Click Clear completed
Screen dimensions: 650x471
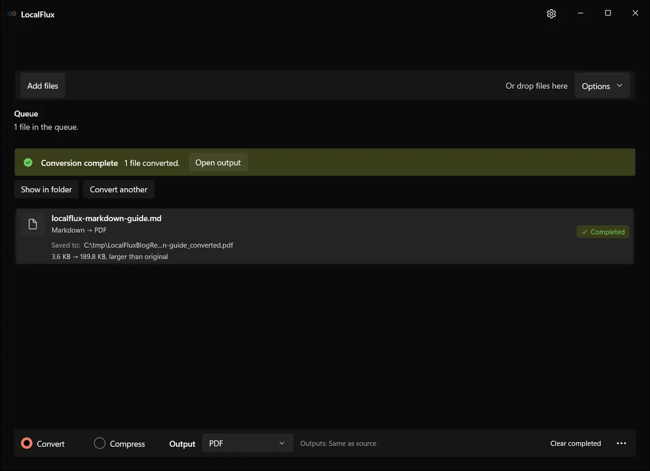pos(576,443)
